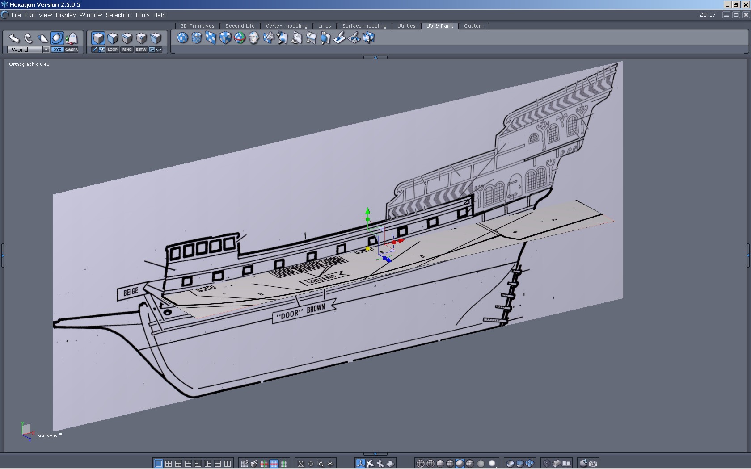The width and height of the screenshot is (751, 469).
Task: Expand the top panel collapse arrow
Action: click(375, 58)
